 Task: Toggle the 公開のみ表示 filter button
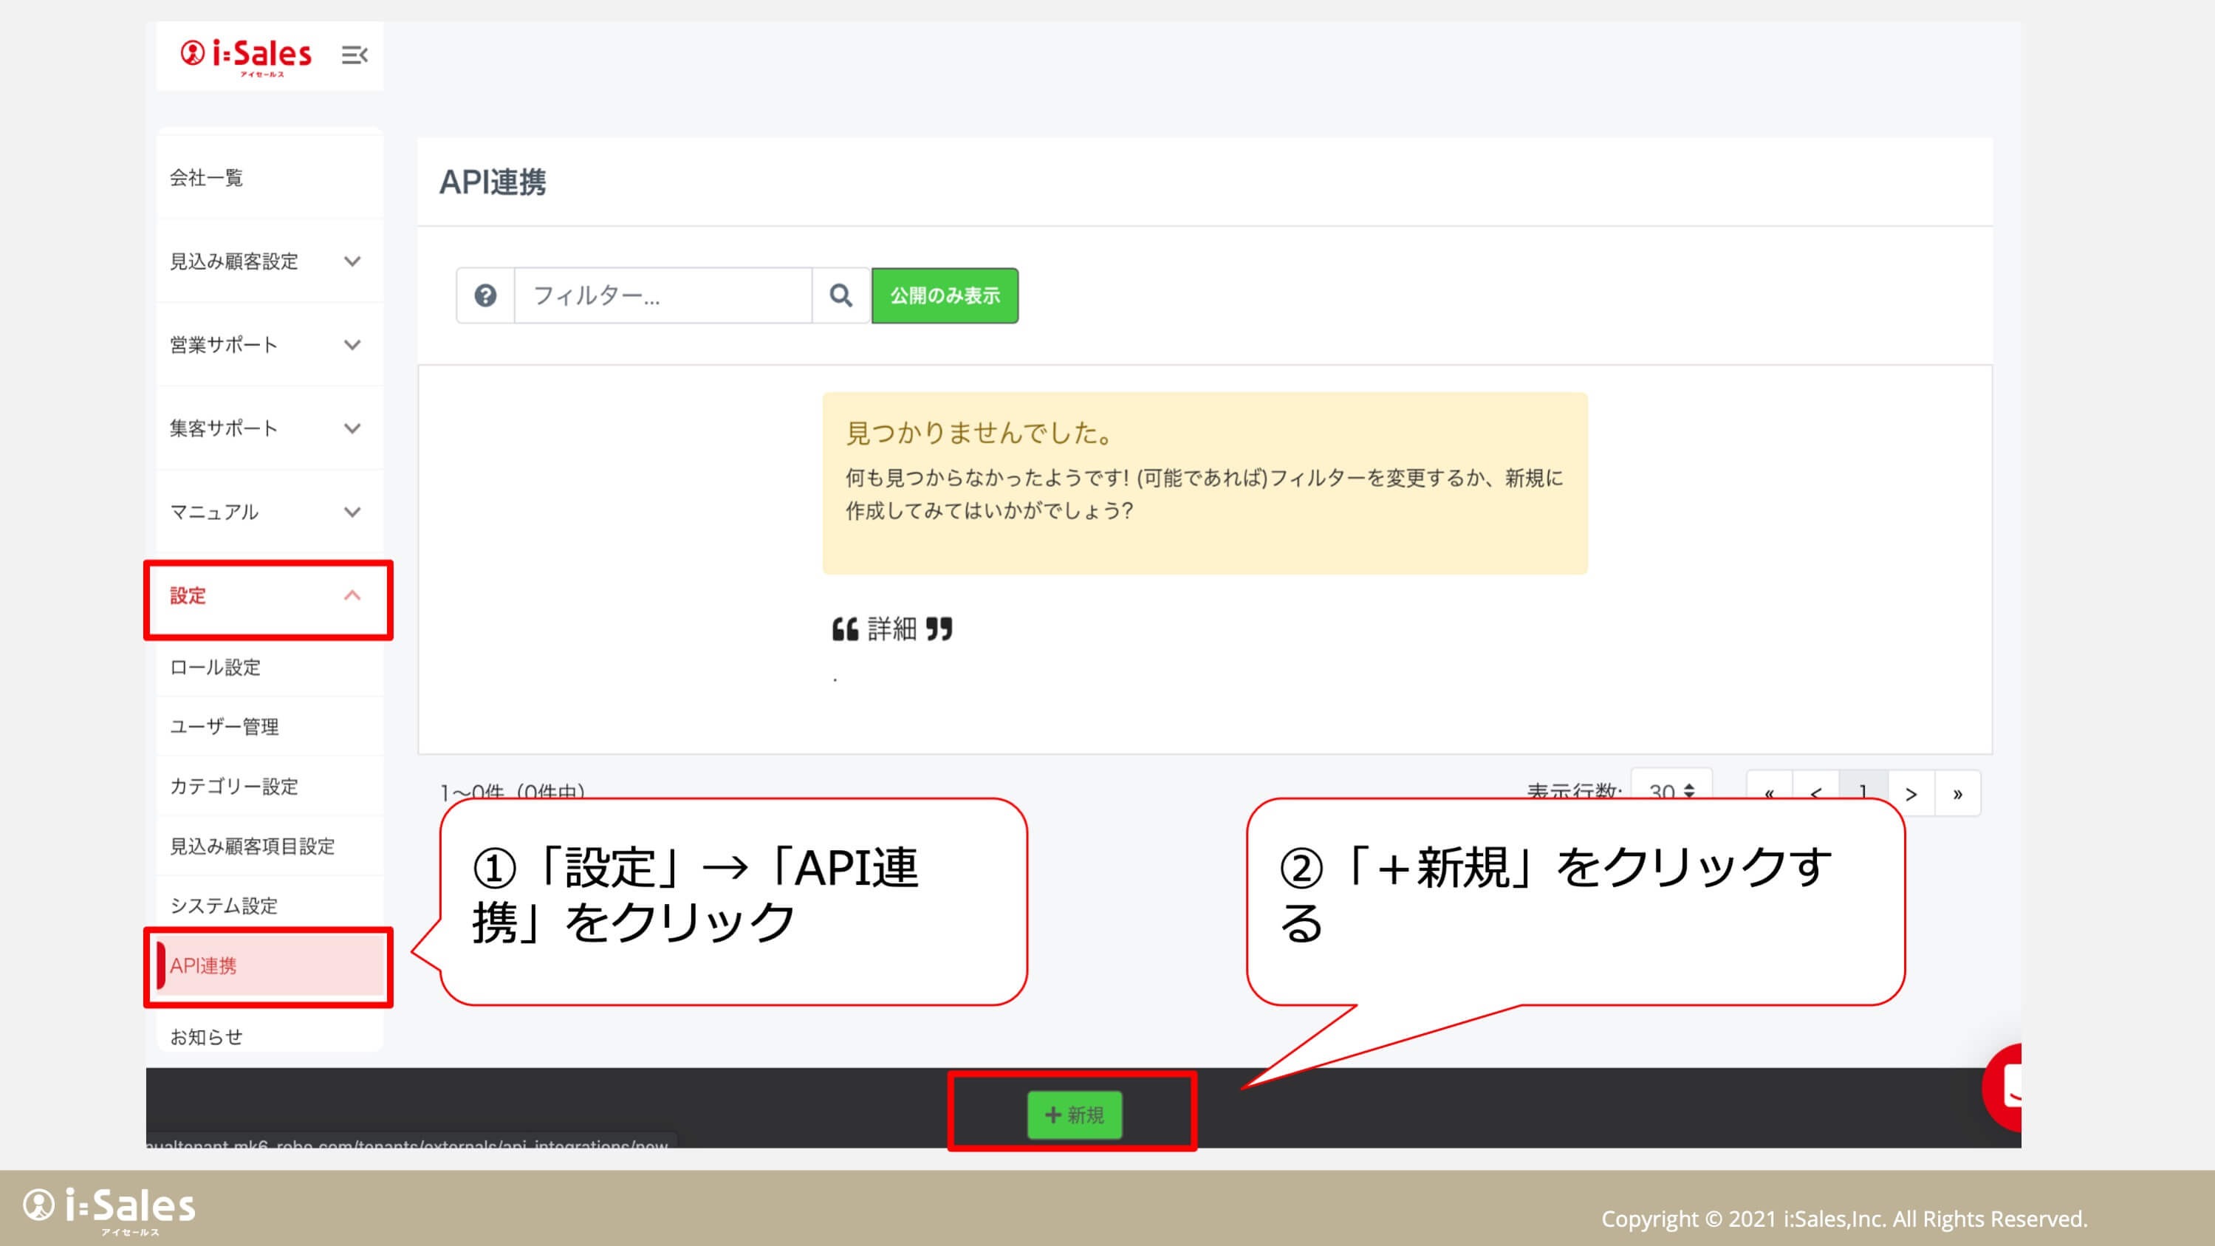(x=944, y=296)
